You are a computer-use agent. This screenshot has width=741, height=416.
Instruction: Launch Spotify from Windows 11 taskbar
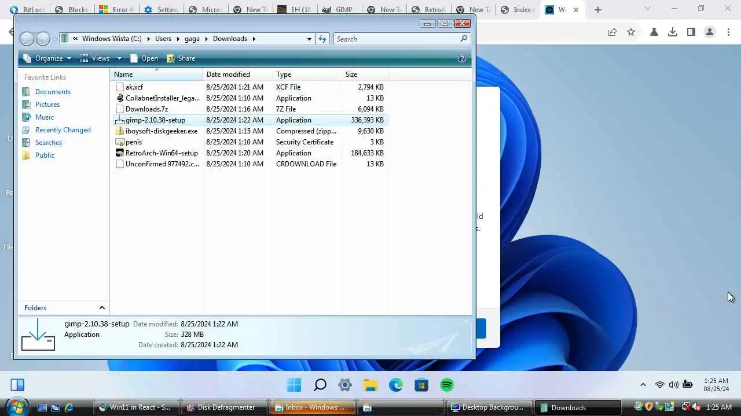click(447, 385)
